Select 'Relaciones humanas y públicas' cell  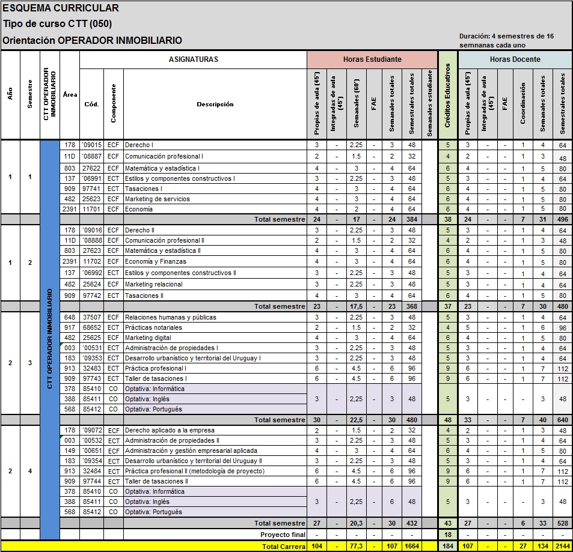[215, 317]
